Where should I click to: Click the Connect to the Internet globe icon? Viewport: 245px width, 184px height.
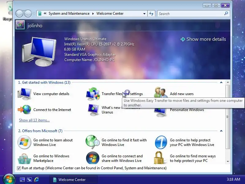24,109
